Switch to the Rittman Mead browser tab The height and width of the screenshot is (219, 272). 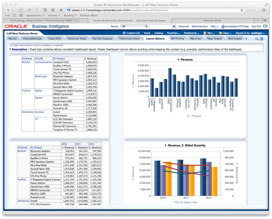coord(213,20)
